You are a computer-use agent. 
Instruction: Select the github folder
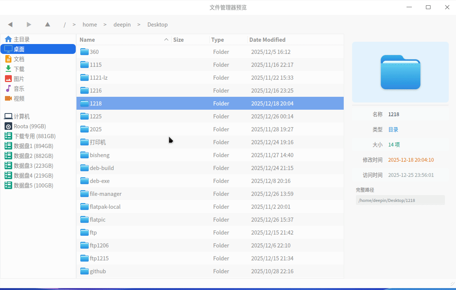210,271
